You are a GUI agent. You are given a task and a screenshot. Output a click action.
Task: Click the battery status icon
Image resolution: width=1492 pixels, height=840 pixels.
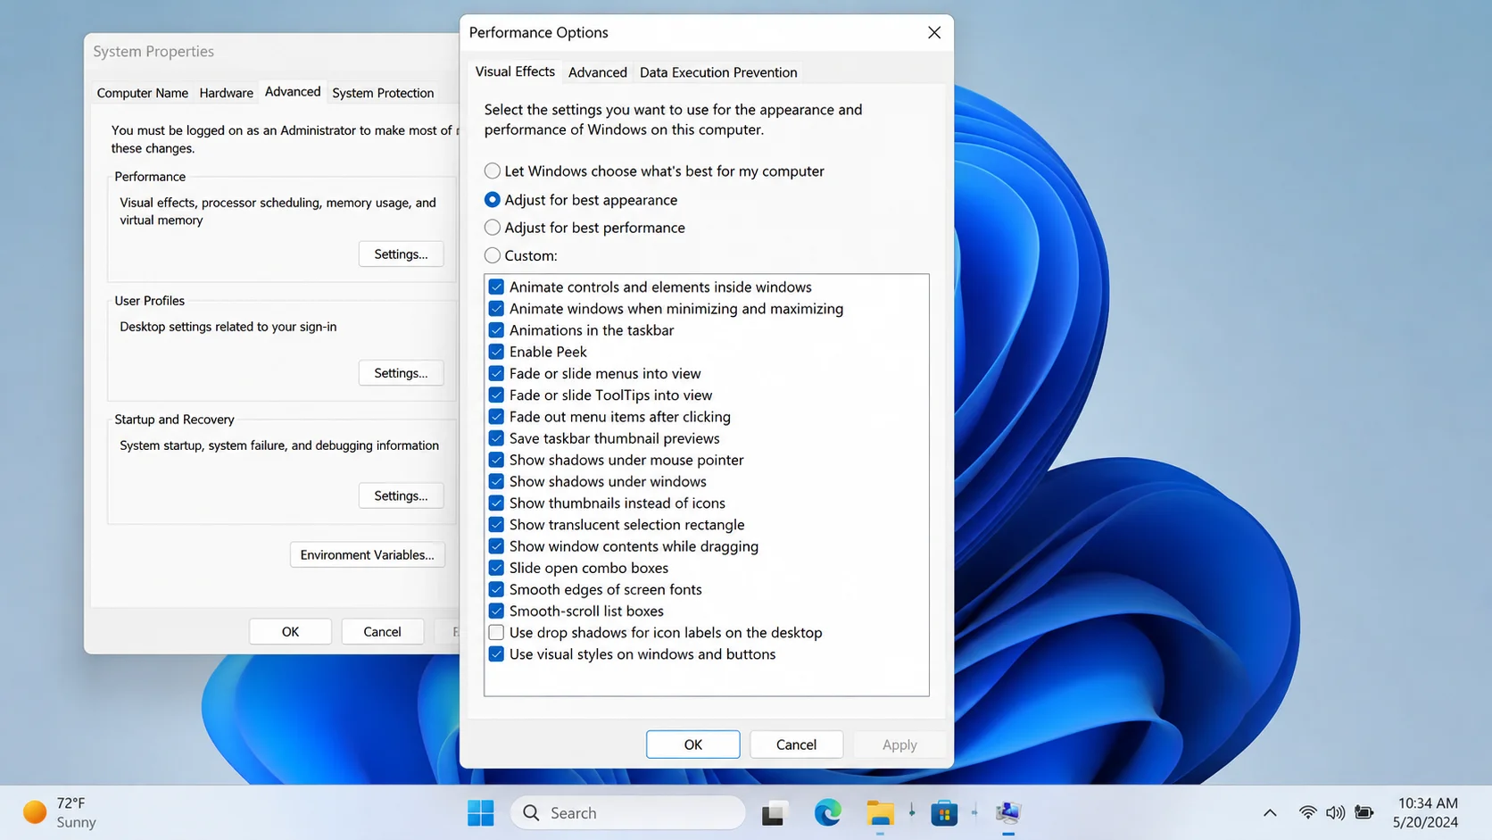tap(1364, 812)
